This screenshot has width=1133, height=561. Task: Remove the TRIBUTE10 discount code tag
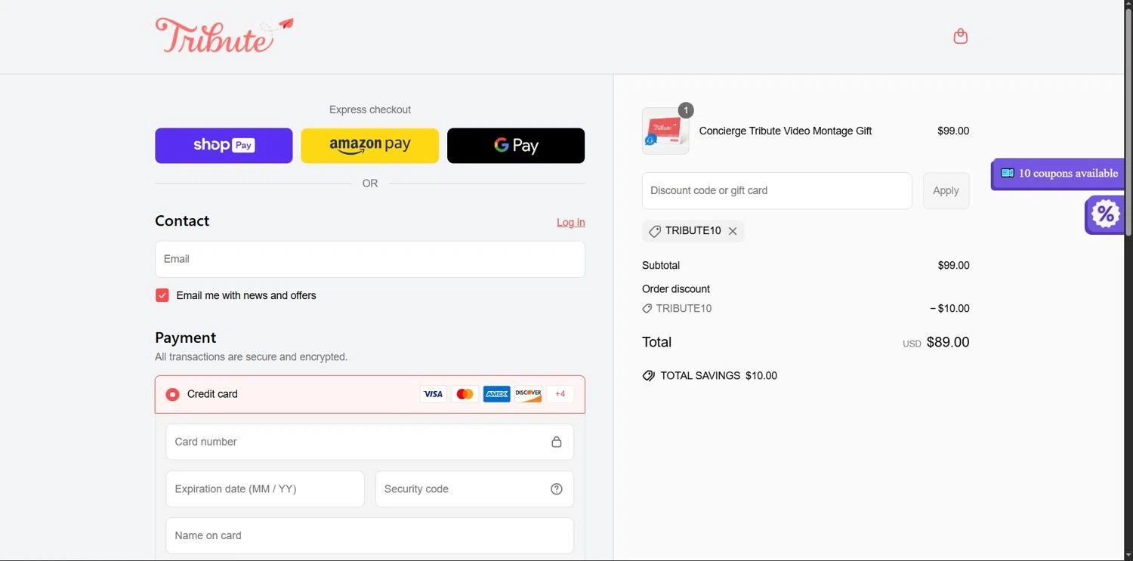coord(733,231)
